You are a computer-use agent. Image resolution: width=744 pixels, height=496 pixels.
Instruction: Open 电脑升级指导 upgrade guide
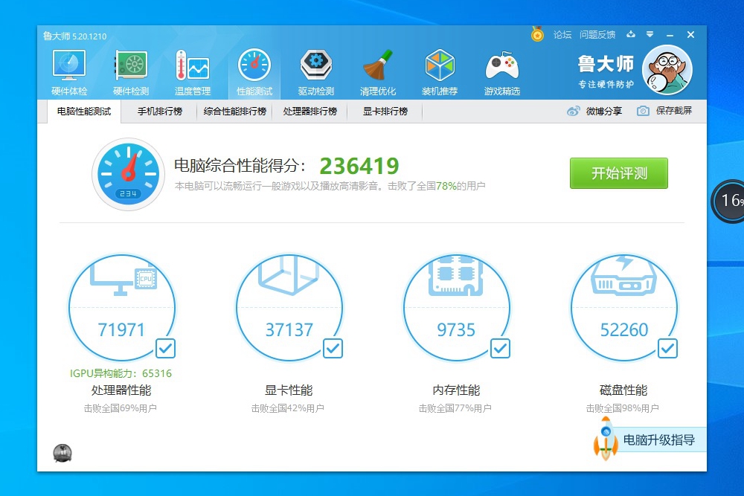coord(658,439)
